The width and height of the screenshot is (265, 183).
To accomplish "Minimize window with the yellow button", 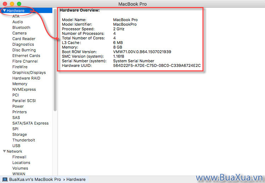I will 12,4.
